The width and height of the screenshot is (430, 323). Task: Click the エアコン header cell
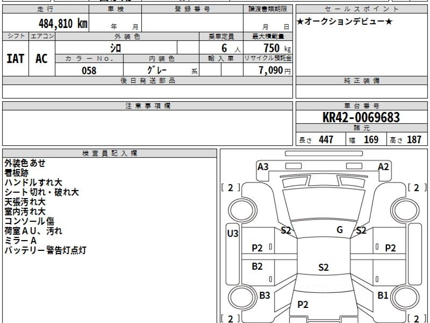click(42, 36)
